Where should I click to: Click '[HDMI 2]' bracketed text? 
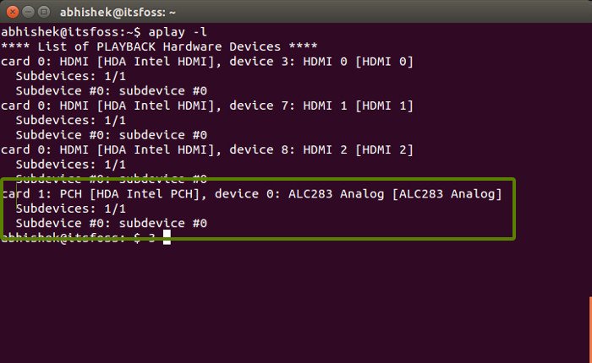tap(384, 149)
